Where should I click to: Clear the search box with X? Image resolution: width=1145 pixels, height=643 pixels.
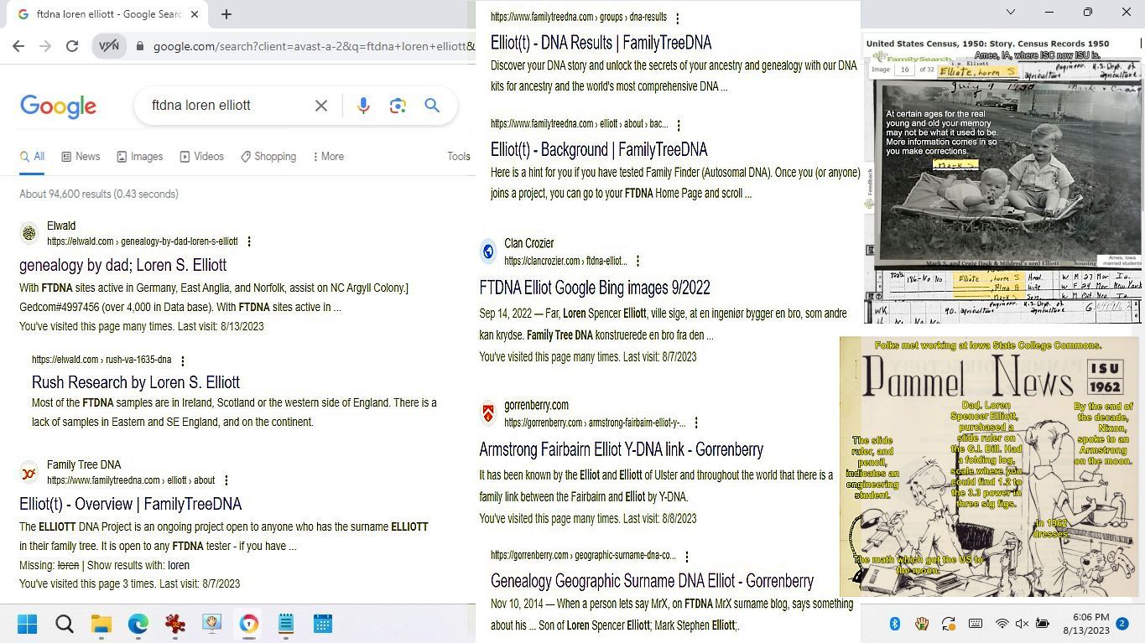(x=321, y=106)
